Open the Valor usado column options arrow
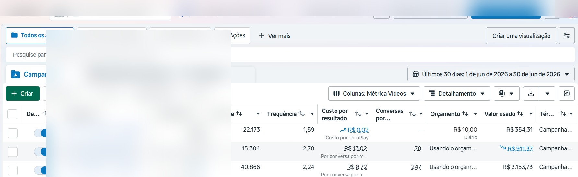Viewport: 578px width, 177px height. (x=531, y=114)
